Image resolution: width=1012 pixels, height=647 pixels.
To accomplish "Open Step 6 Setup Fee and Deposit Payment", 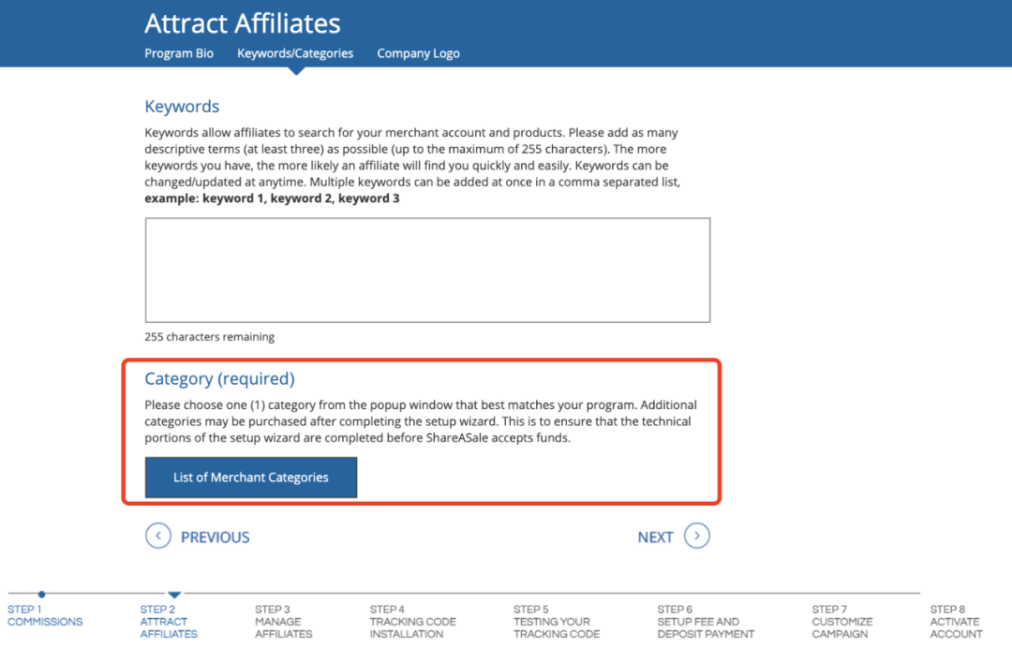I will 705,622.
